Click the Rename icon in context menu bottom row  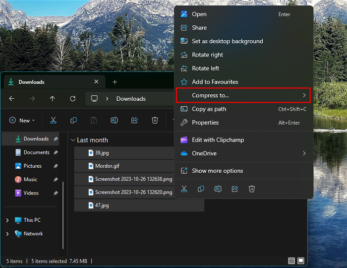(218, 189)
